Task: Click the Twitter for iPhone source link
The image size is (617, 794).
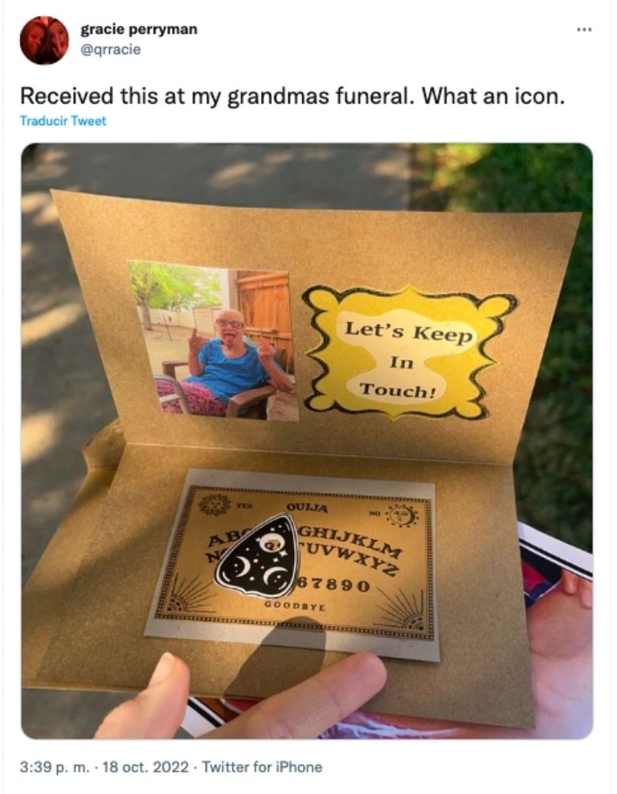Action: pos(262,768)
